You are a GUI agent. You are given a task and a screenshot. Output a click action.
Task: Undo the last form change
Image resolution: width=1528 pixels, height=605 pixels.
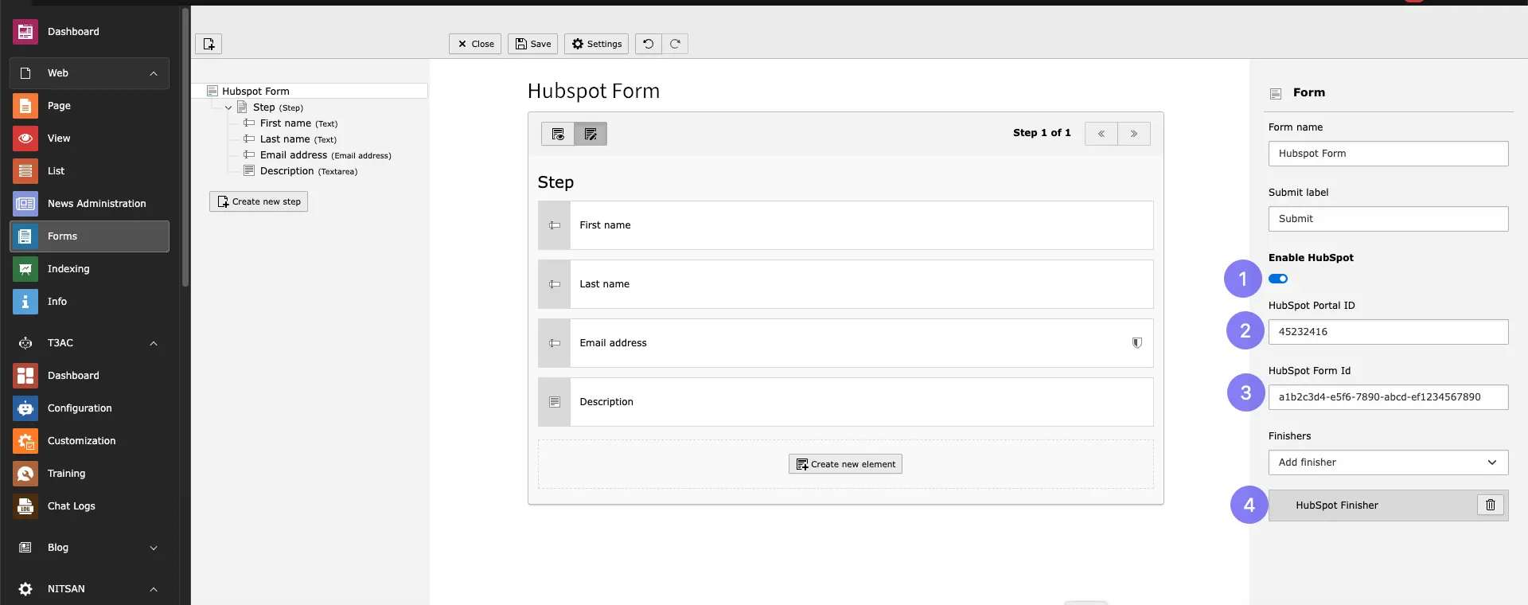click(x=649, y=44)
